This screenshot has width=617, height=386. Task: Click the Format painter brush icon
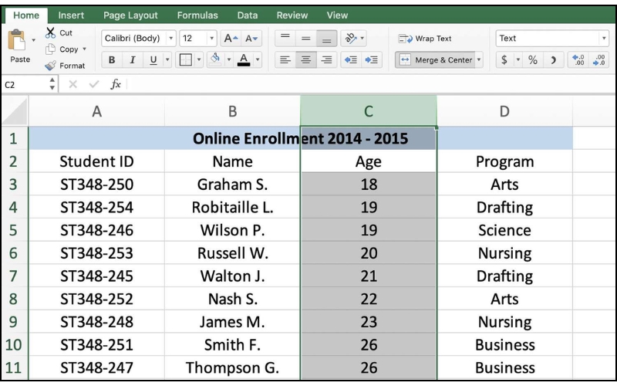coord(51,66)
